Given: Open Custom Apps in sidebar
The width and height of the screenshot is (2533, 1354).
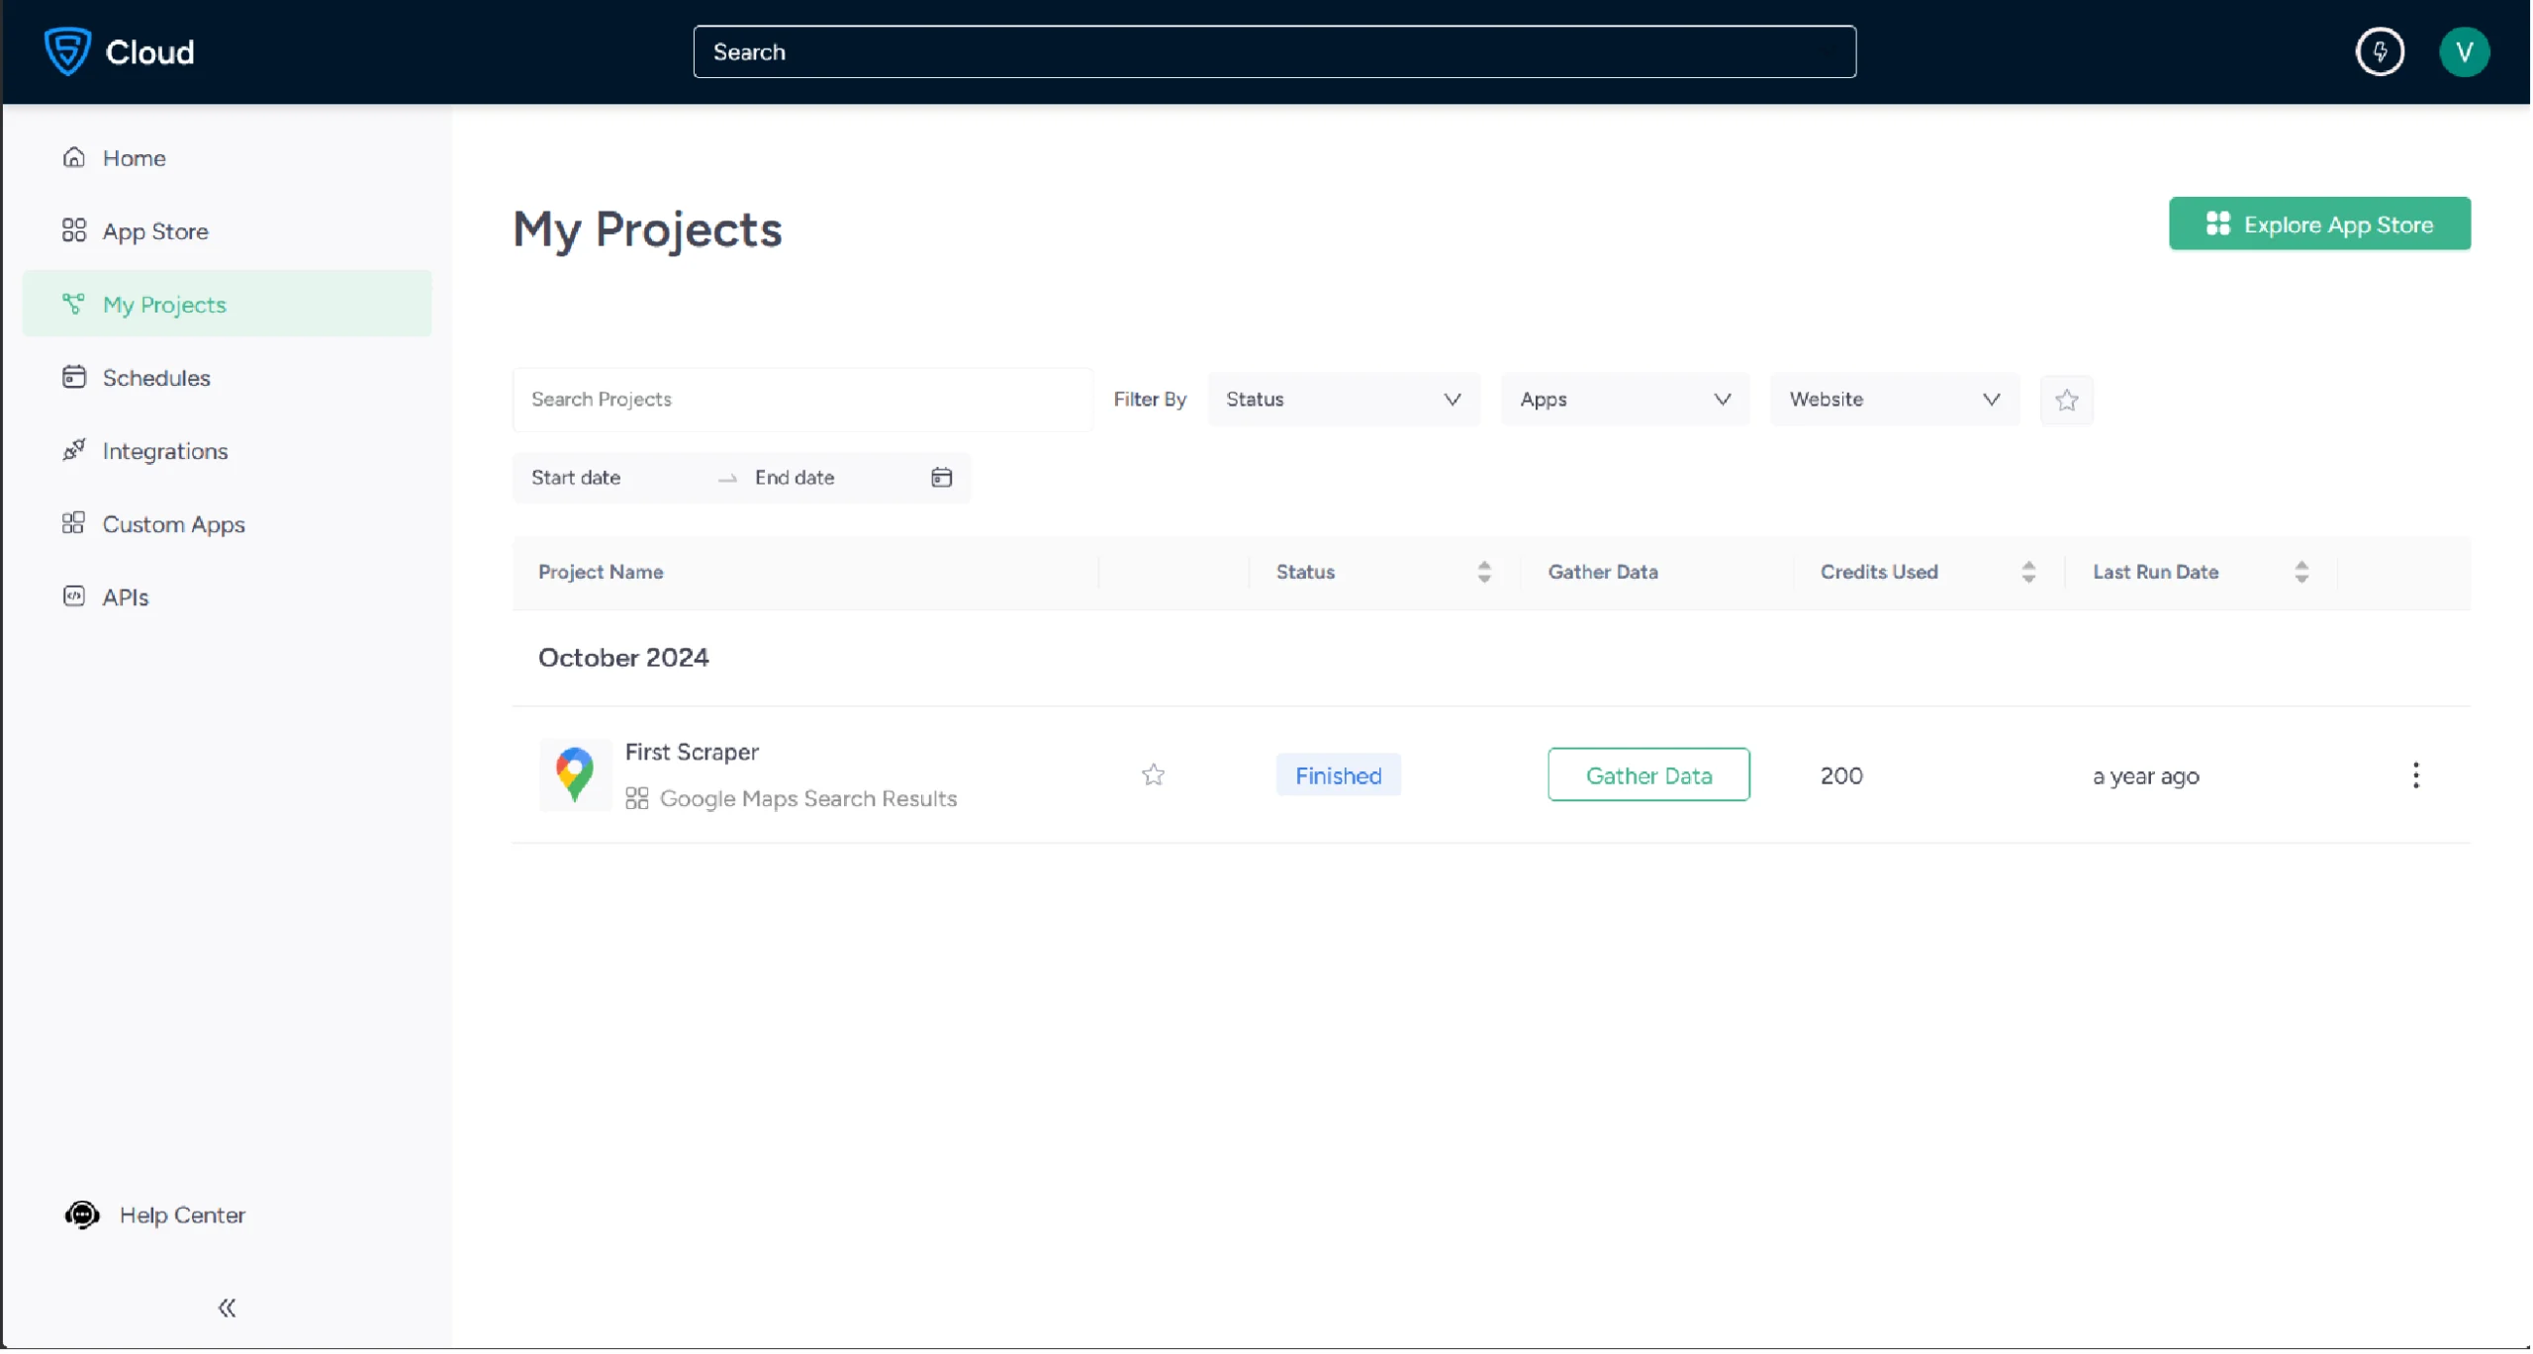Looking at the screenshot, I should 227,523.
